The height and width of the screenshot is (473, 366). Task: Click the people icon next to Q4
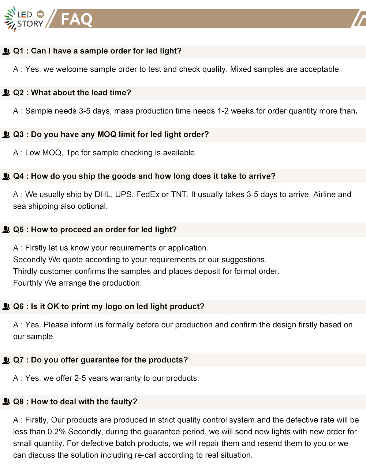[x=6, y=176]
